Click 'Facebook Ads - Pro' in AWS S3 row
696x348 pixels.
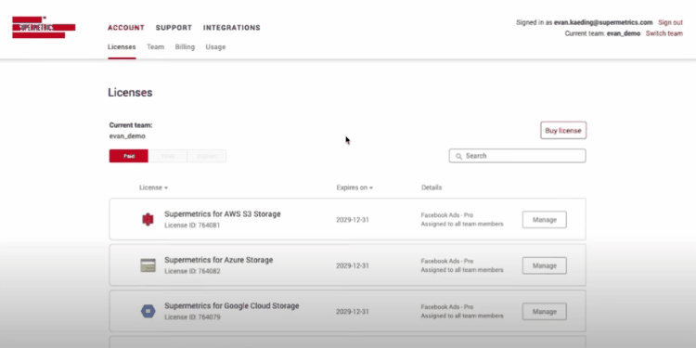(x=447, y=215)
